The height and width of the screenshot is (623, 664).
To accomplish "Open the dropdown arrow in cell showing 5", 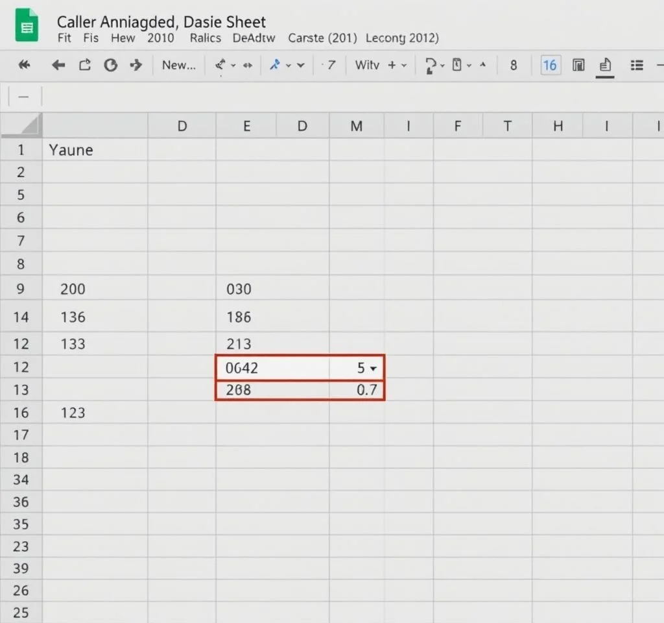I will pos(373,369).
